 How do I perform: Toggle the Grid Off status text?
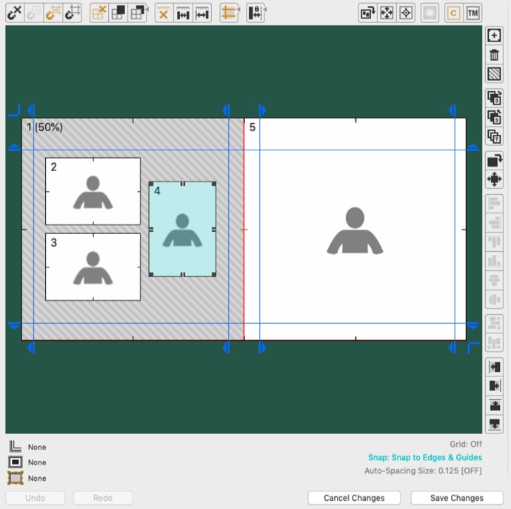pos(465,445)
